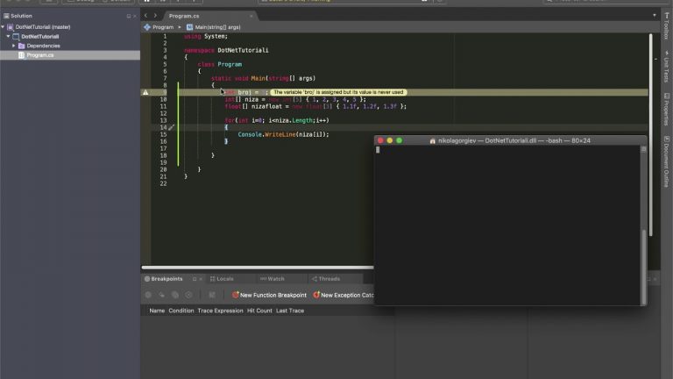Close the Solution pad

[x=135, y=17]
